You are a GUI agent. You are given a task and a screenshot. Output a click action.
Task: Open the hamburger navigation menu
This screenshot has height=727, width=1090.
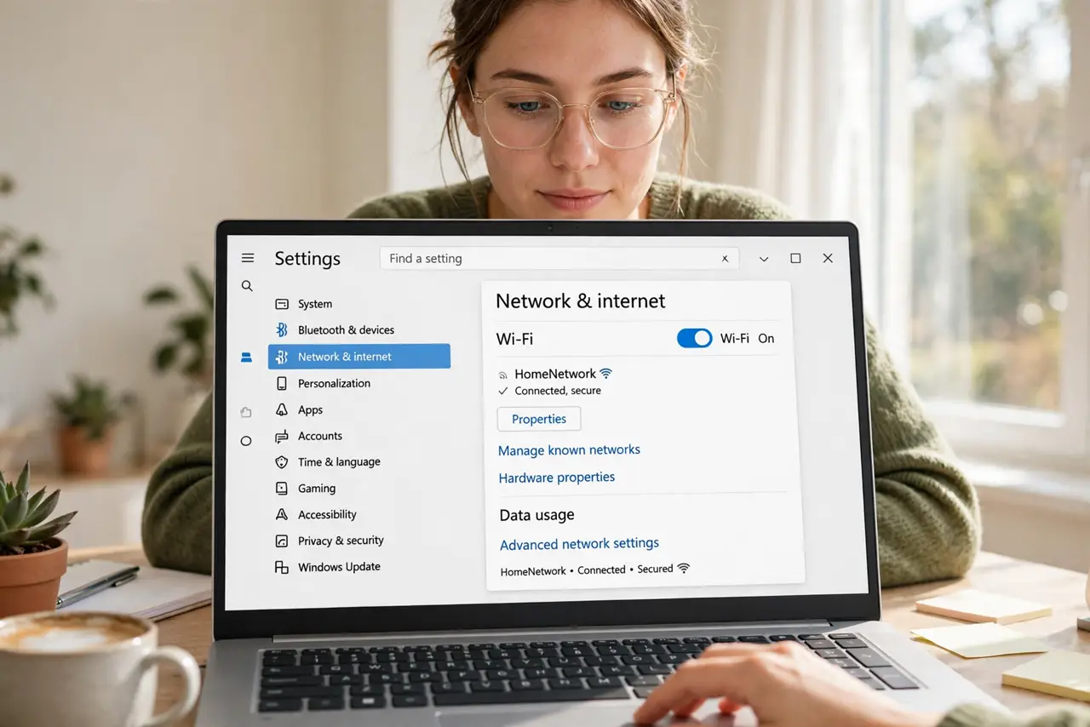pos(248,258)
